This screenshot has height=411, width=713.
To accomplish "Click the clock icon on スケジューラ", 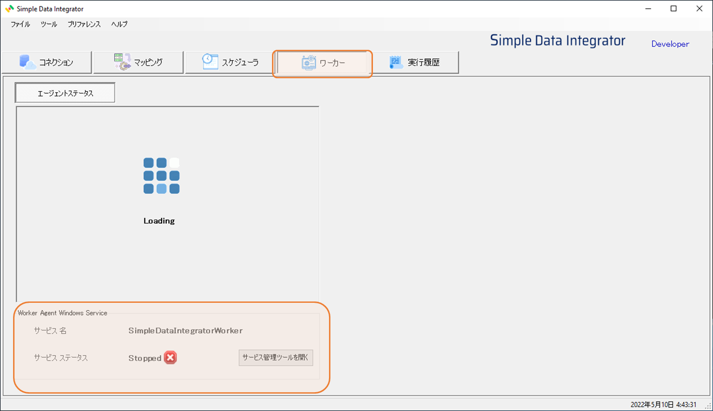I will point(210,62).
